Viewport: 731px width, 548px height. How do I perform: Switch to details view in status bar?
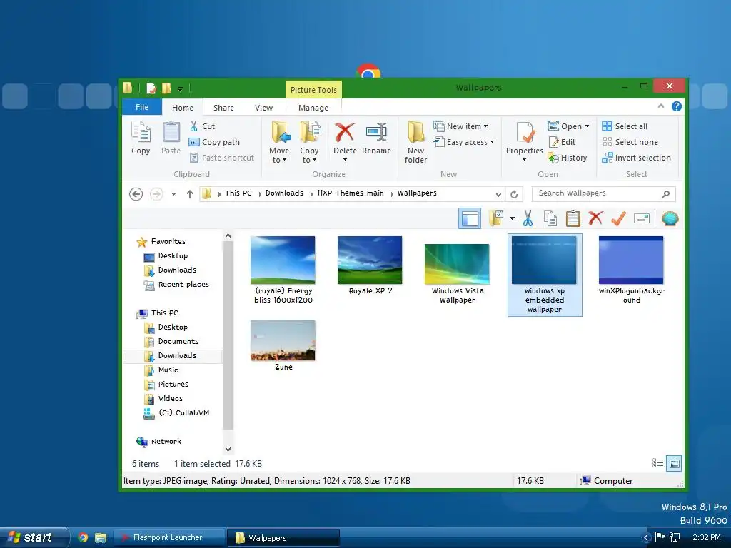(x=657, y=462)
